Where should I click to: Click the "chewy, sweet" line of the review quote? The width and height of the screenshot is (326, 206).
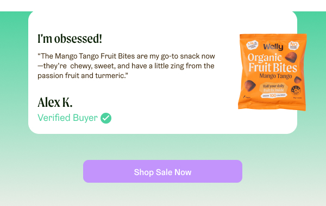coord(126,66)
